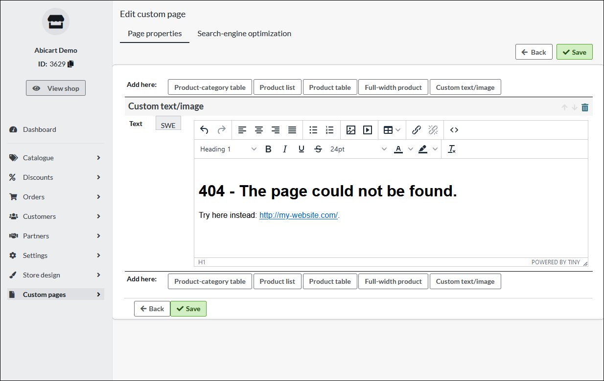
Task: Clear formatting from selected text
Action: click(x=452, y=149)
